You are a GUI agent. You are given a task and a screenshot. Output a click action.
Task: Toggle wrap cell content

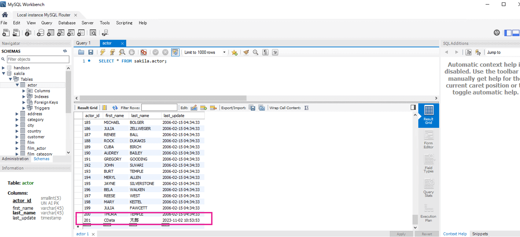pos(306,108)
